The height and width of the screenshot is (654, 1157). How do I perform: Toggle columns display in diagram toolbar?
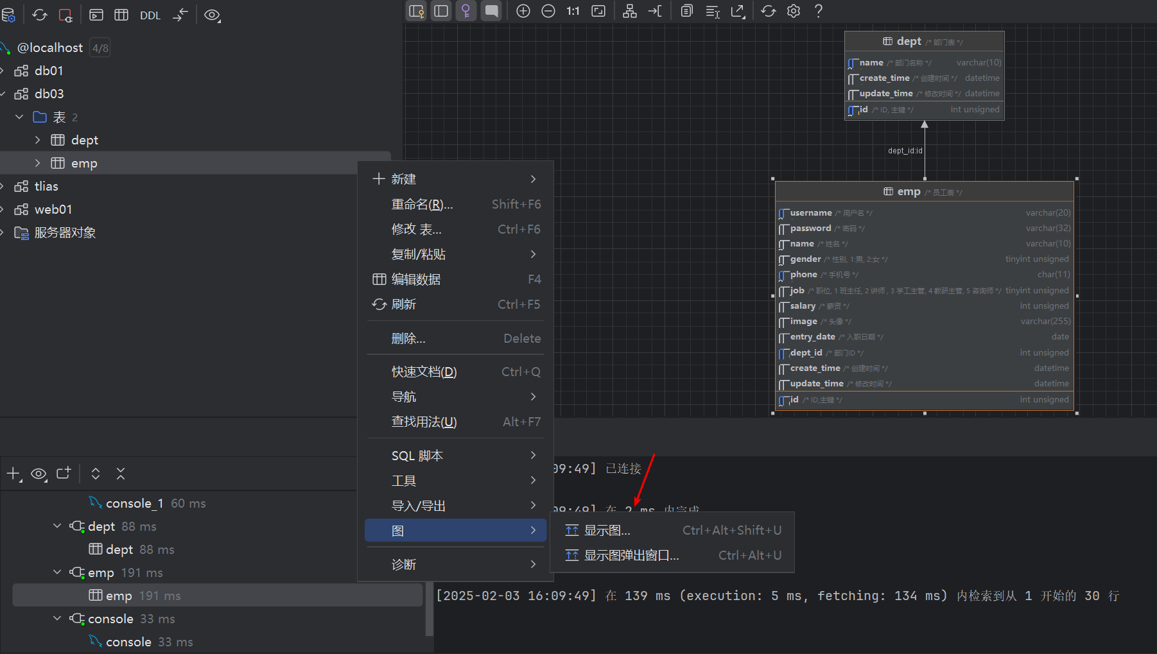tap(441, 11)
